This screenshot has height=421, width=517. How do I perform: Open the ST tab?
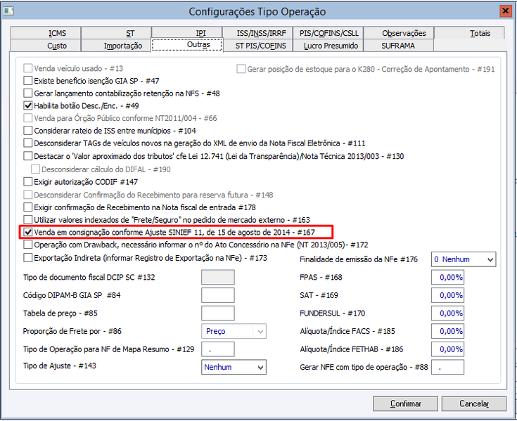pyautogui.click(x=116, y=33)
